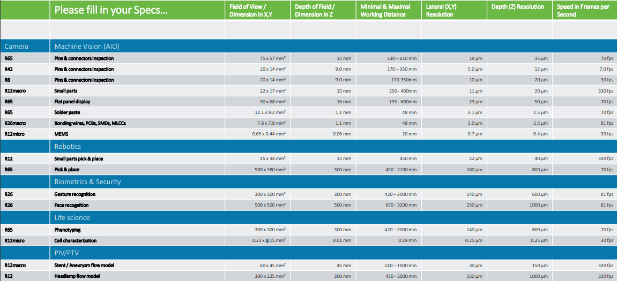Select the Depth of Field / Dimension in Z header
Screen dimensions: 617x281
point(323,11)
